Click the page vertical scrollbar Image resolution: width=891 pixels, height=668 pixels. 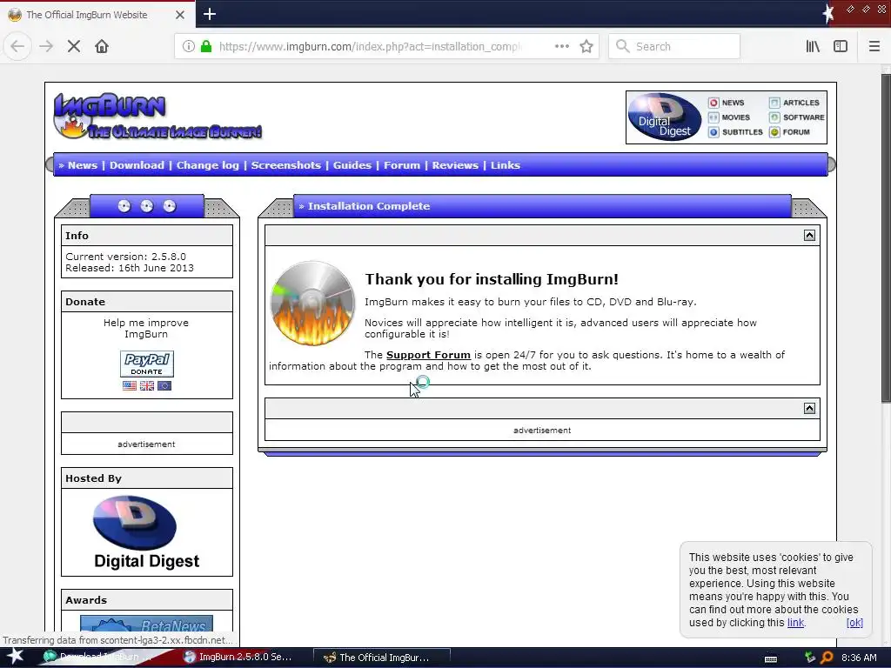[x=886, y=238]
